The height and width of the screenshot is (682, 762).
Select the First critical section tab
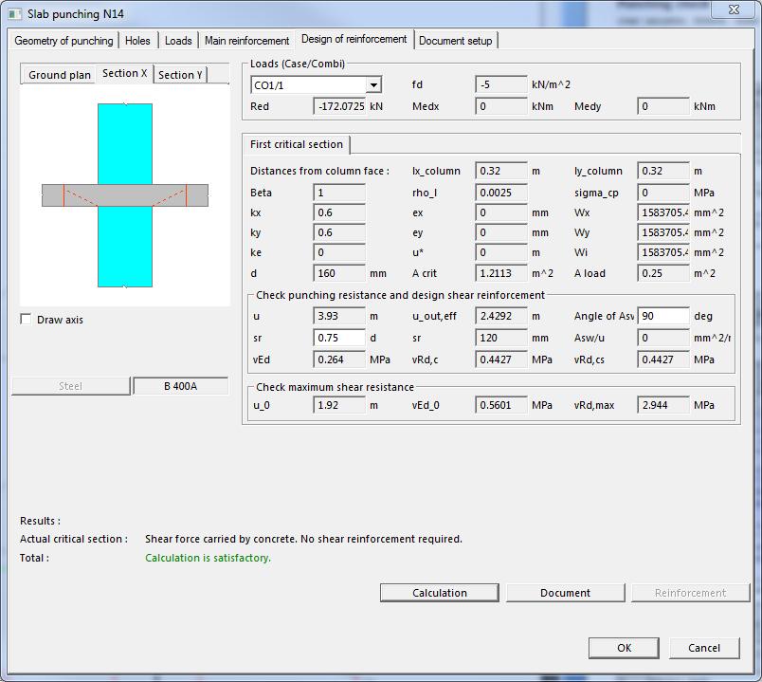click(297, 144)
